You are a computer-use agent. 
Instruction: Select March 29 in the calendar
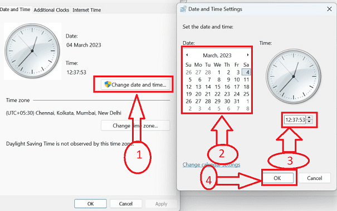pos(217,101)
